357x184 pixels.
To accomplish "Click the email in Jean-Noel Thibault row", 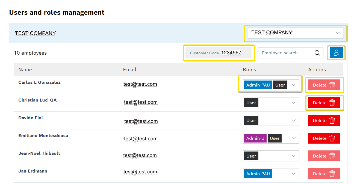I will coord(140,155).
